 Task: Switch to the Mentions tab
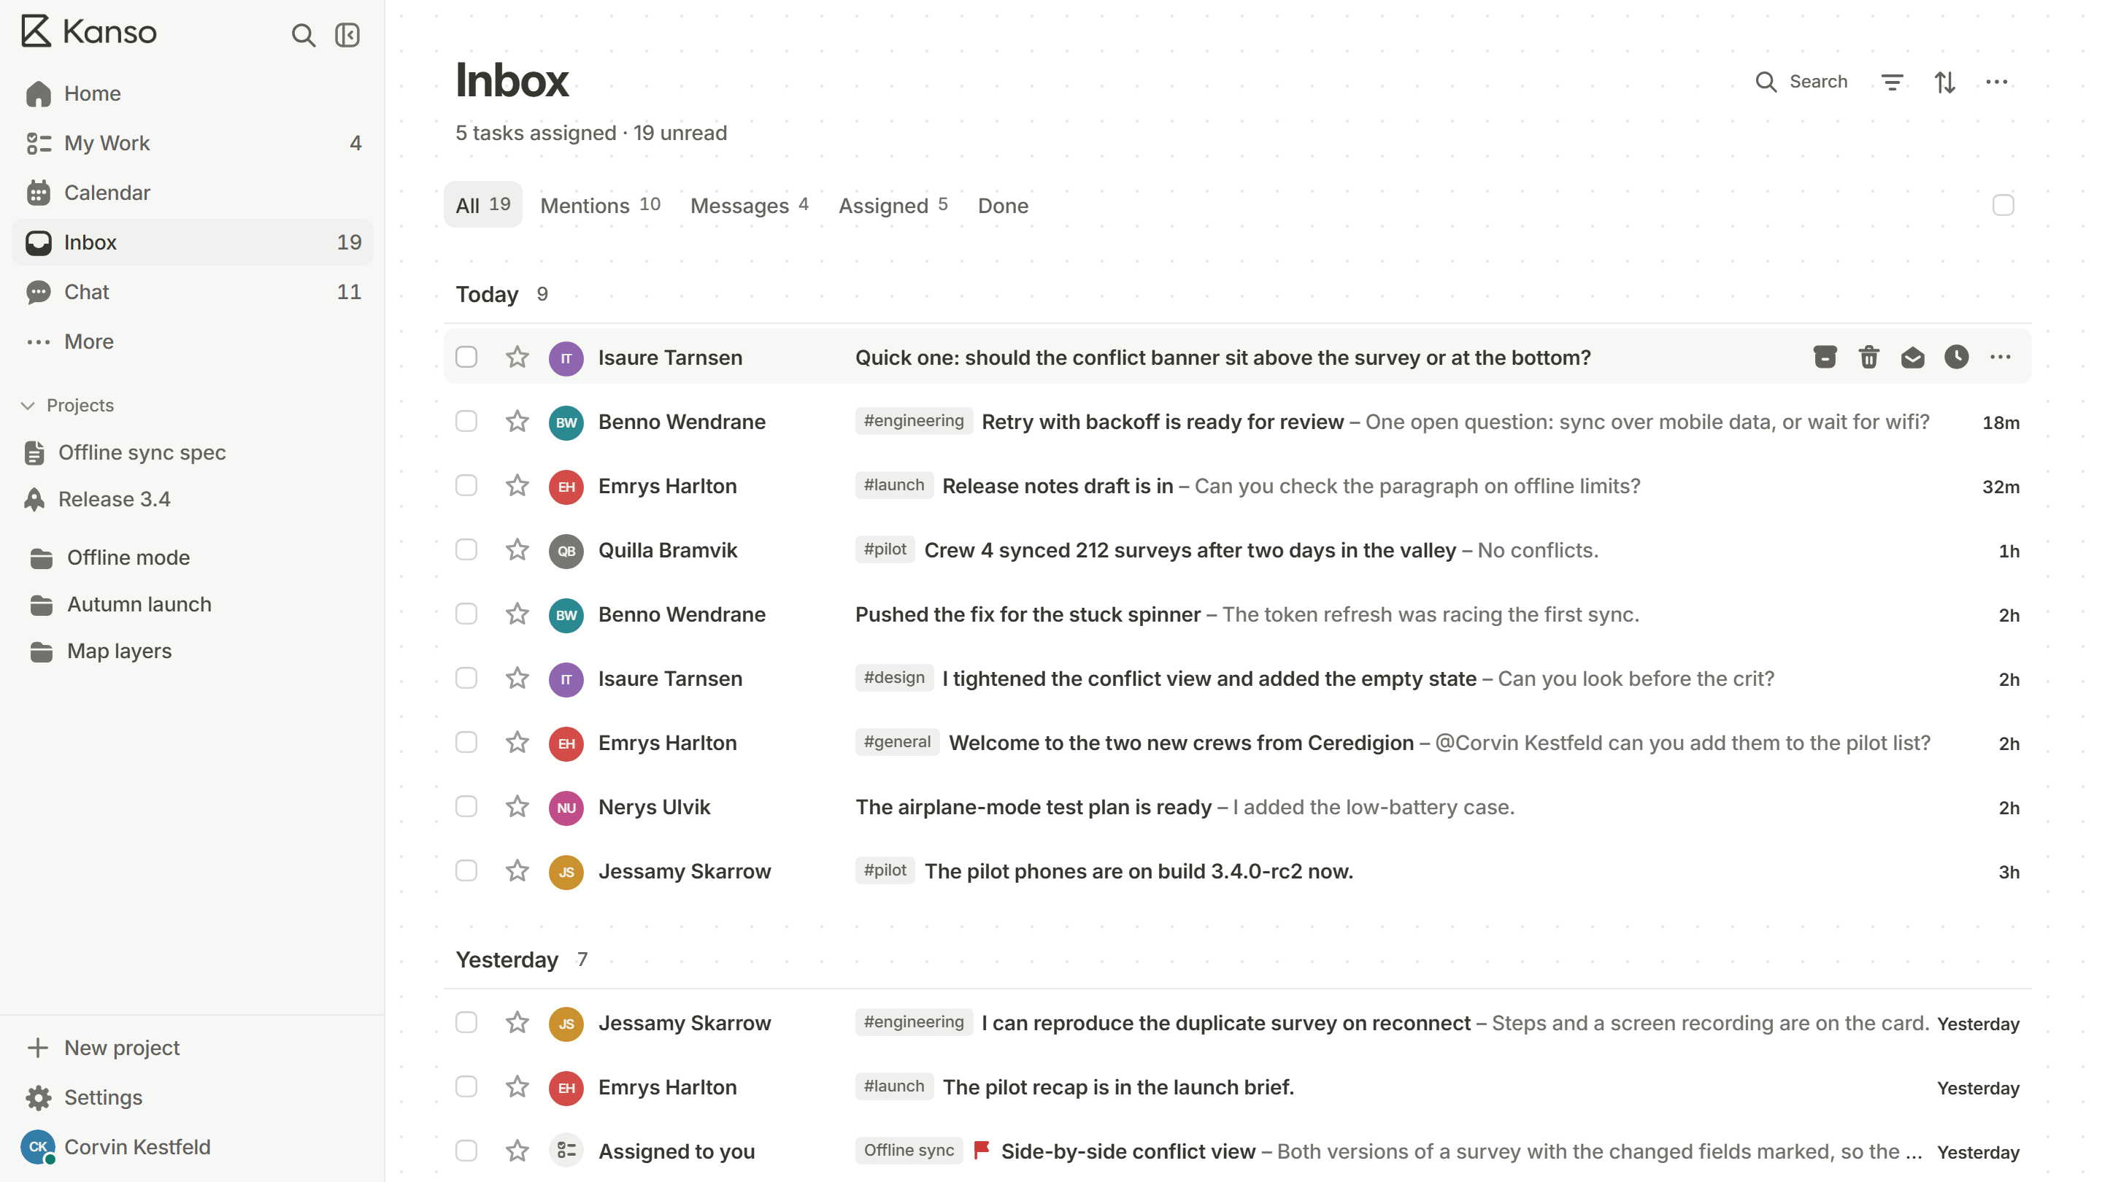tap(601, 206)
